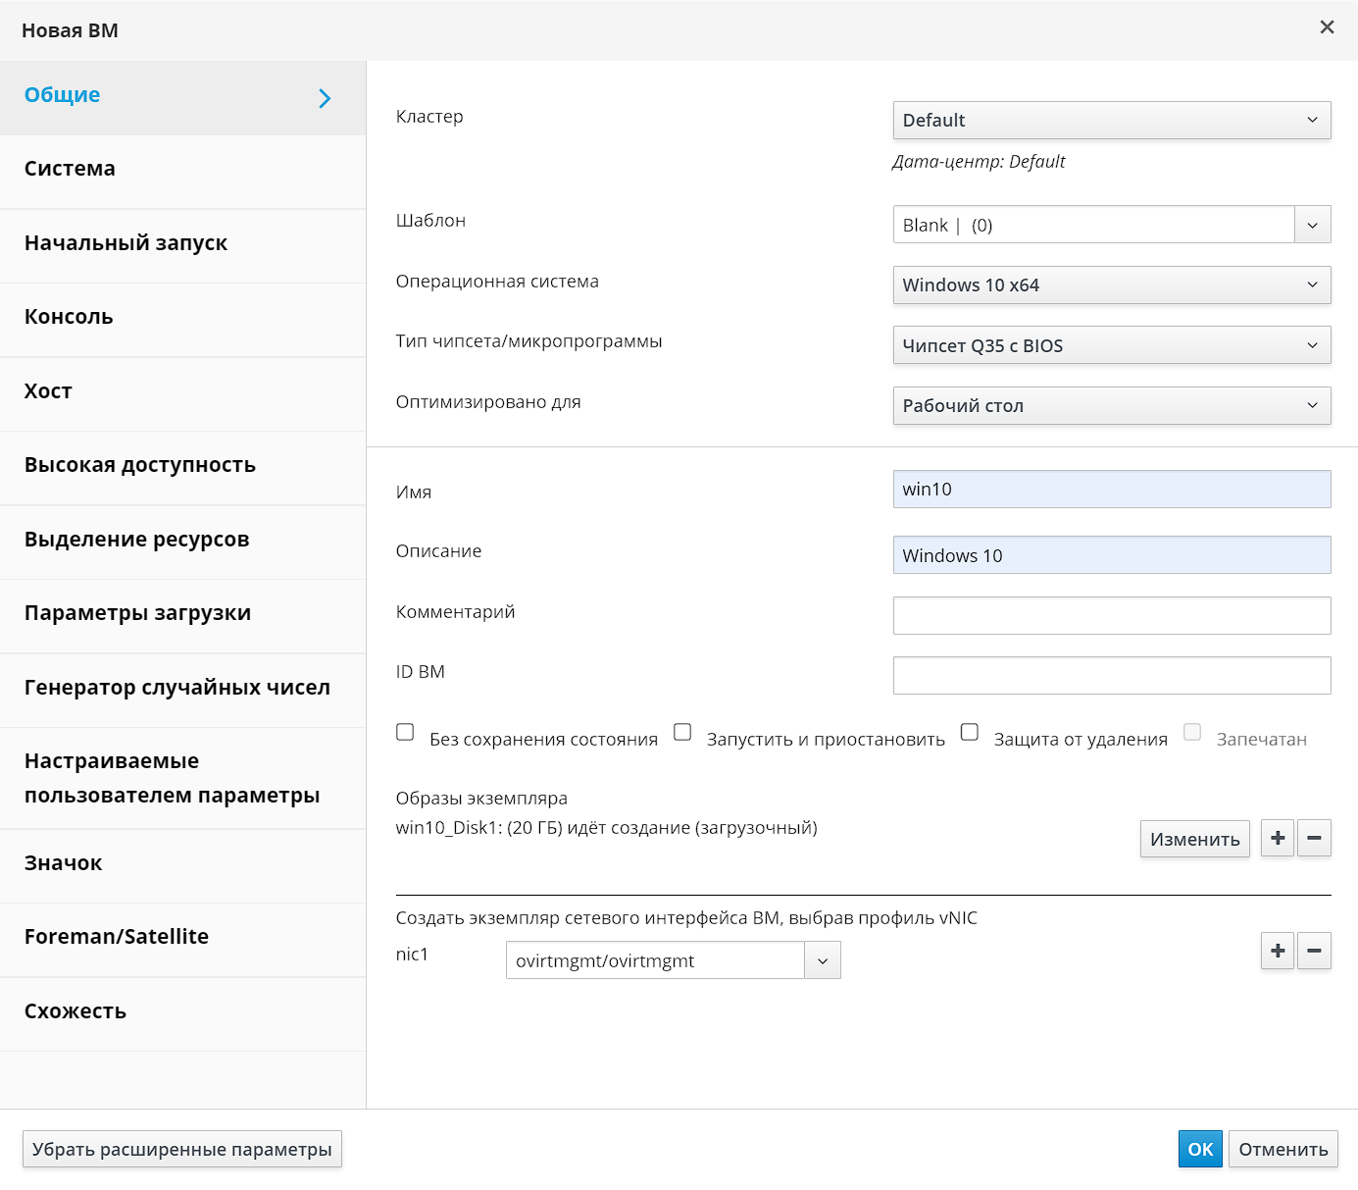The height and width of the screenshot is (1190, 1358).
Task: Enable Без сохранения состояния checkbox
Action: [x=405, y=732]
